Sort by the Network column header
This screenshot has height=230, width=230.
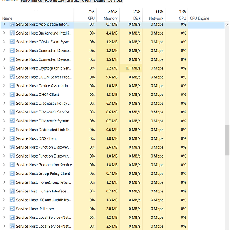(154, 15)
